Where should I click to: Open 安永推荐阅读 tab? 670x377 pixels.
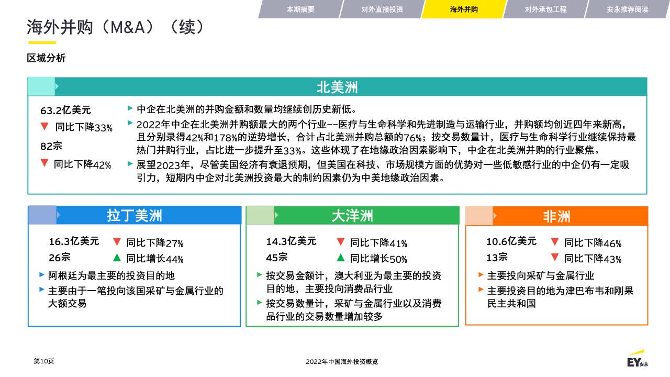coord(627,9)
